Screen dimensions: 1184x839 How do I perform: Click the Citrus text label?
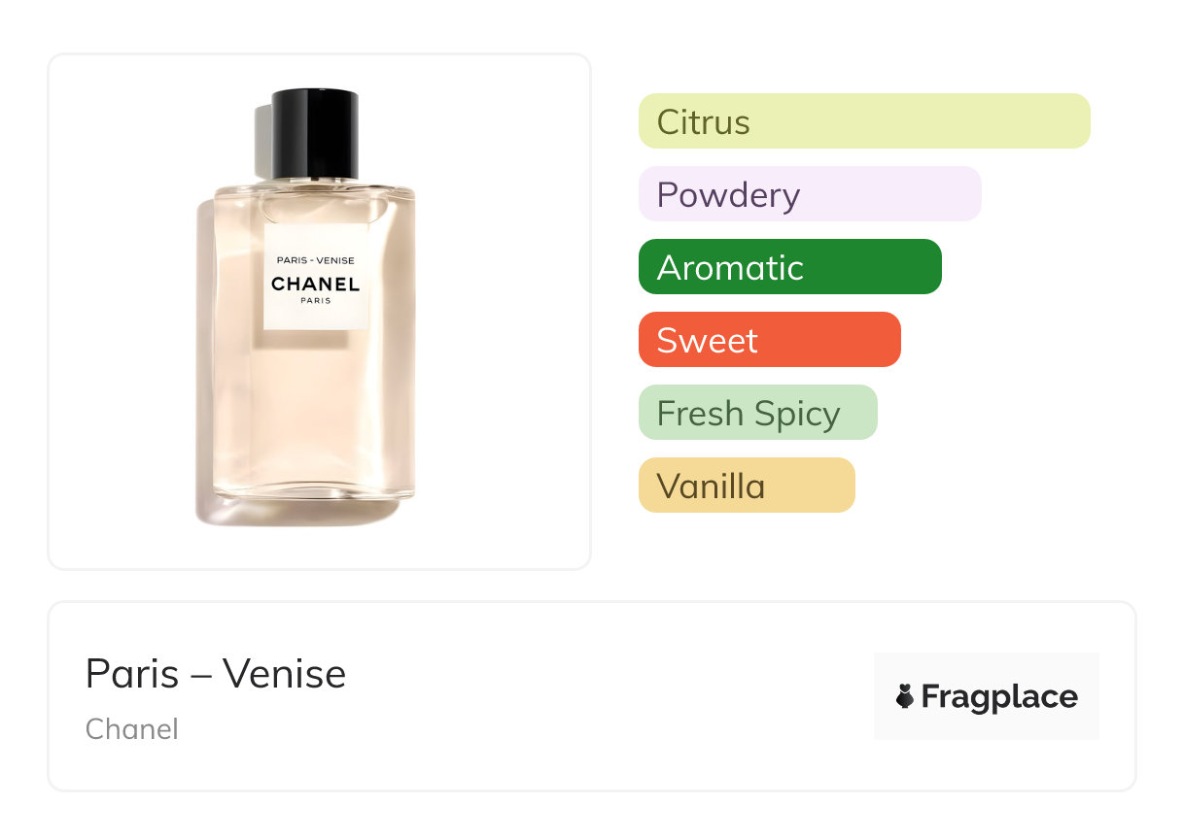coord(704,122)
